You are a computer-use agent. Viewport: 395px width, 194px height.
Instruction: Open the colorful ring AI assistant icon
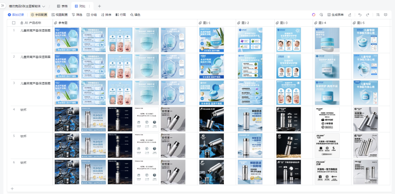[314, 15]
